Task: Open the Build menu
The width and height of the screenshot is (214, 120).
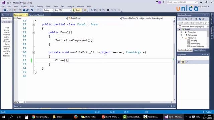Action: click(32, 6)
